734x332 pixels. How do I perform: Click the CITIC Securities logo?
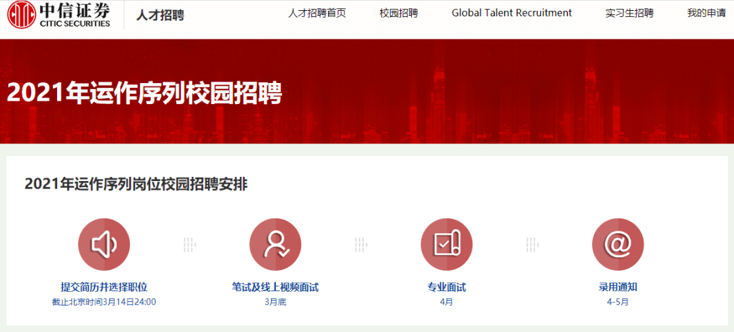coord(59,14)
